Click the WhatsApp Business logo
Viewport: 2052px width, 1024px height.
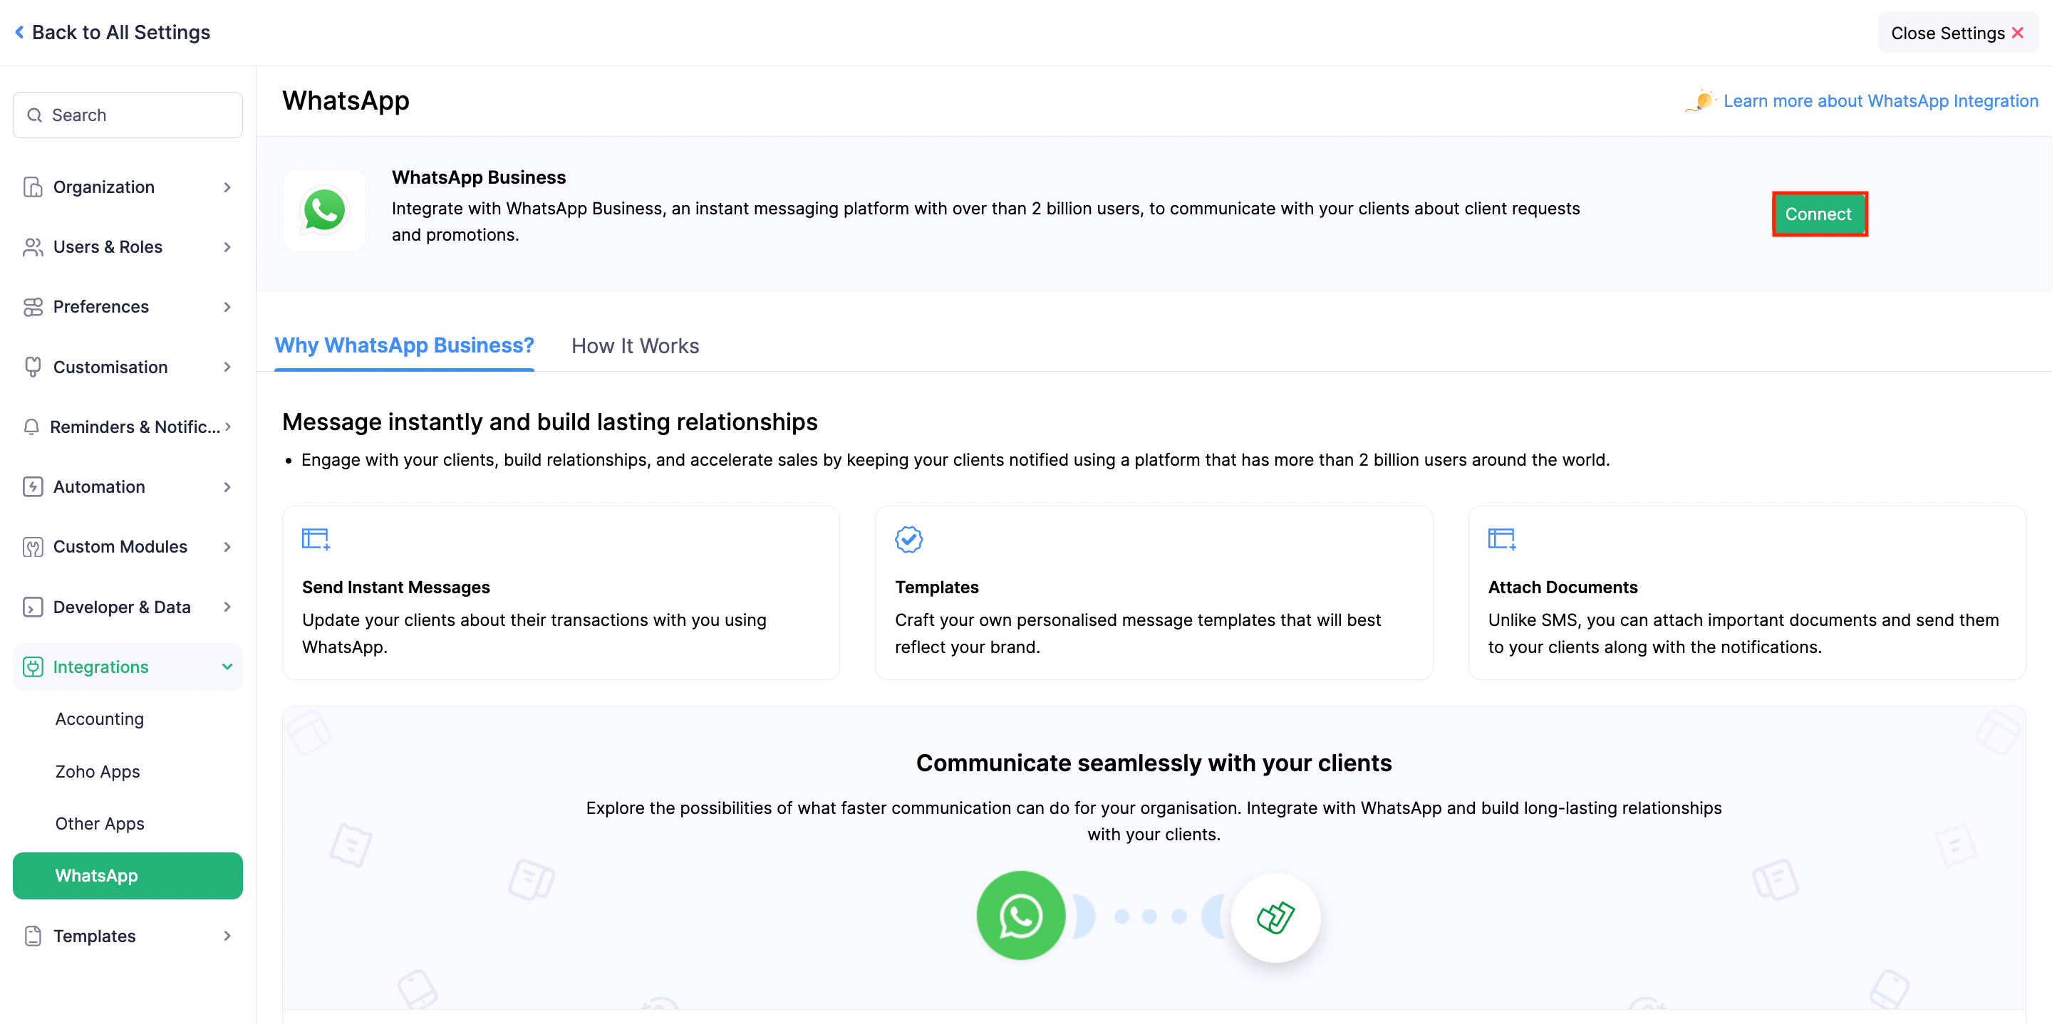coord(324,209)
